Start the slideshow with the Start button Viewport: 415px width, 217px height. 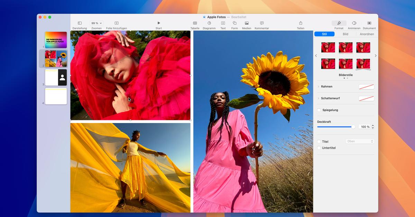point(159,25)
